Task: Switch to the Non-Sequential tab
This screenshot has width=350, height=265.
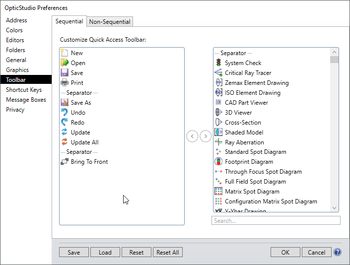Action: point(110,22)
